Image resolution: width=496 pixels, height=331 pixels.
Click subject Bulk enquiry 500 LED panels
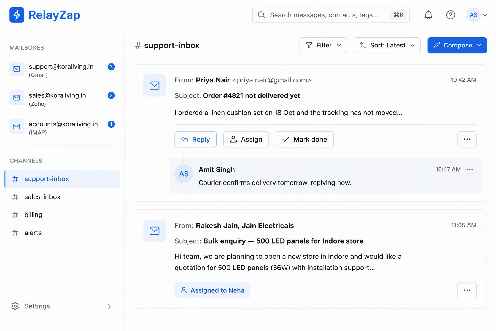point(283,241)
